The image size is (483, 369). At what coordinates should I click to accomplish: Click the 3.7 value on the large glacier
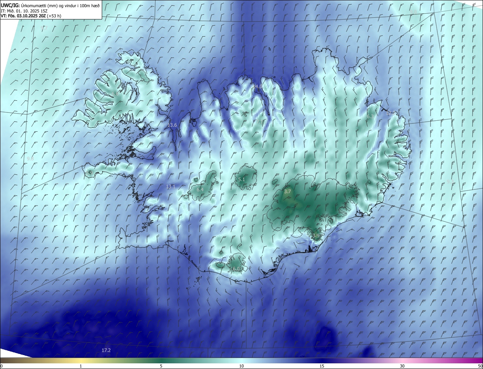coord(288,192)
